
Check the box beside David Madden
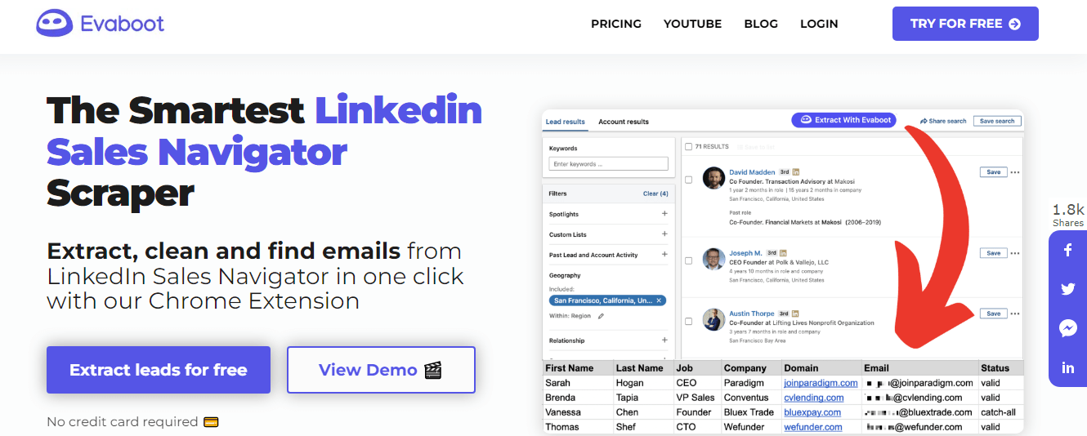688,180
